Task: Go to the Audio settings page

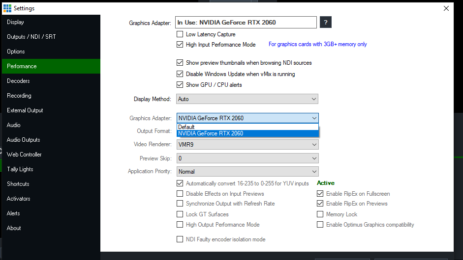Action: [x=51, y=125]
